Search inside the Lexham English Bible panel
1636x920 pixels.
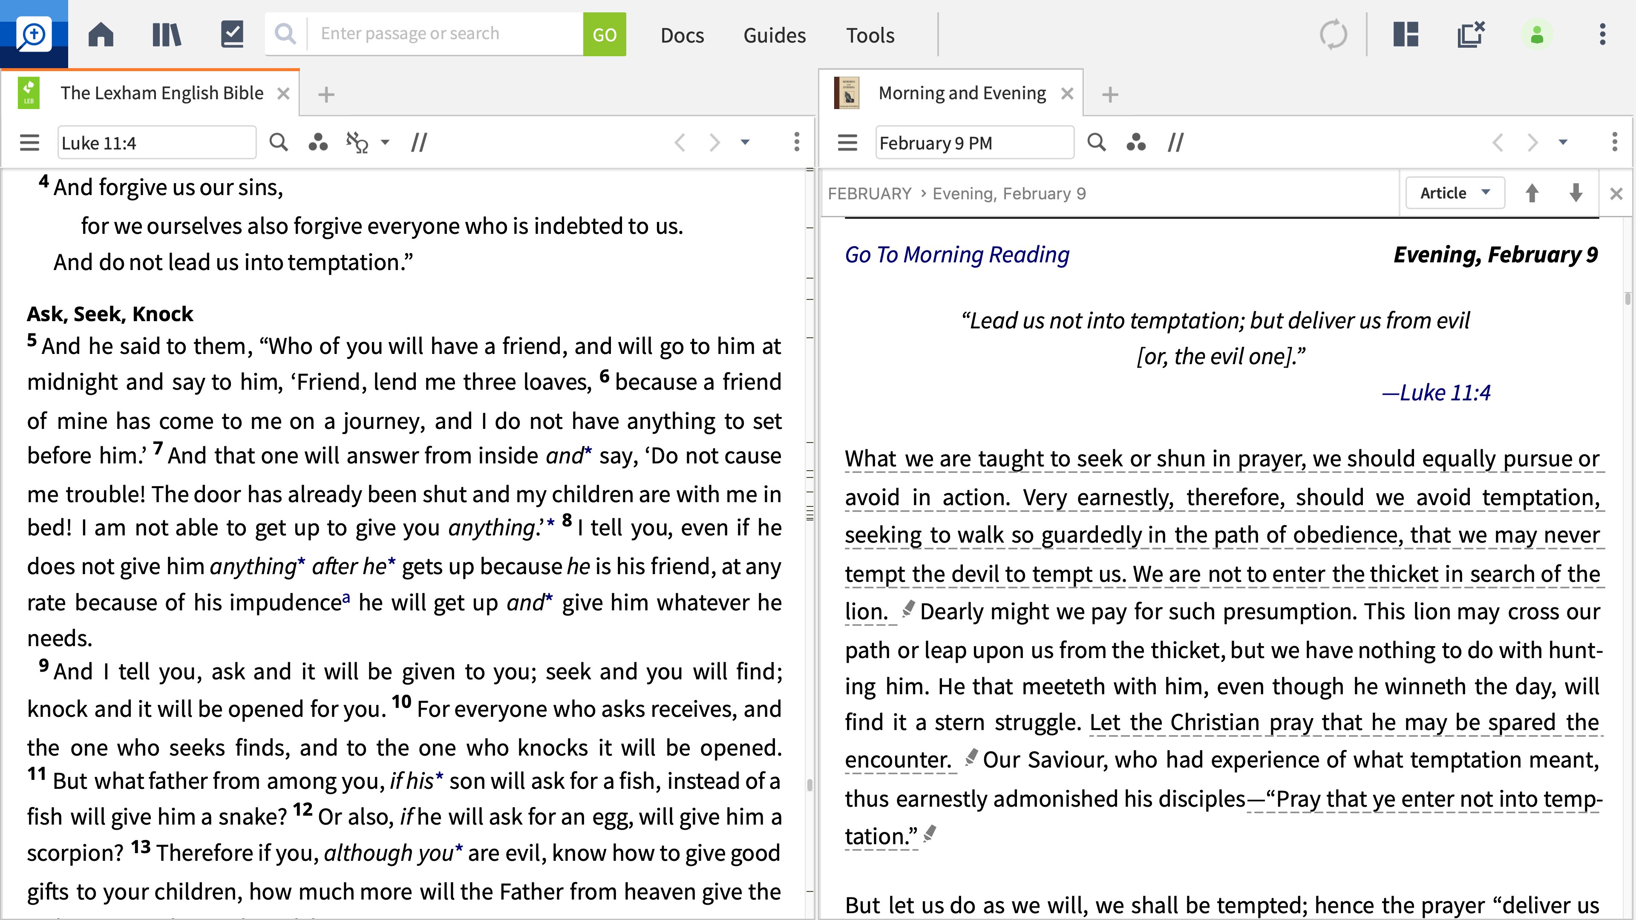(278, 142)
